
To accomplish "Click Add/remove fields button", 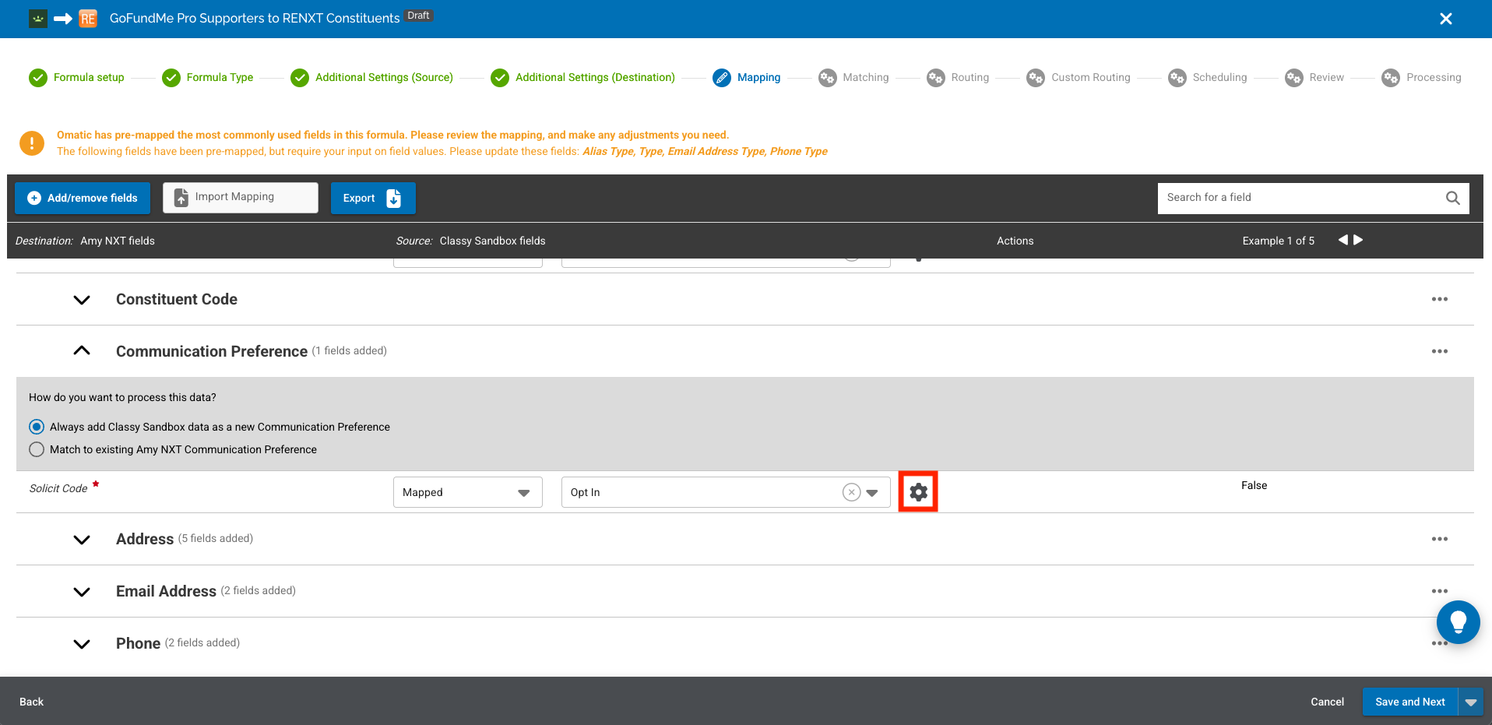I will tap(83, 198).
